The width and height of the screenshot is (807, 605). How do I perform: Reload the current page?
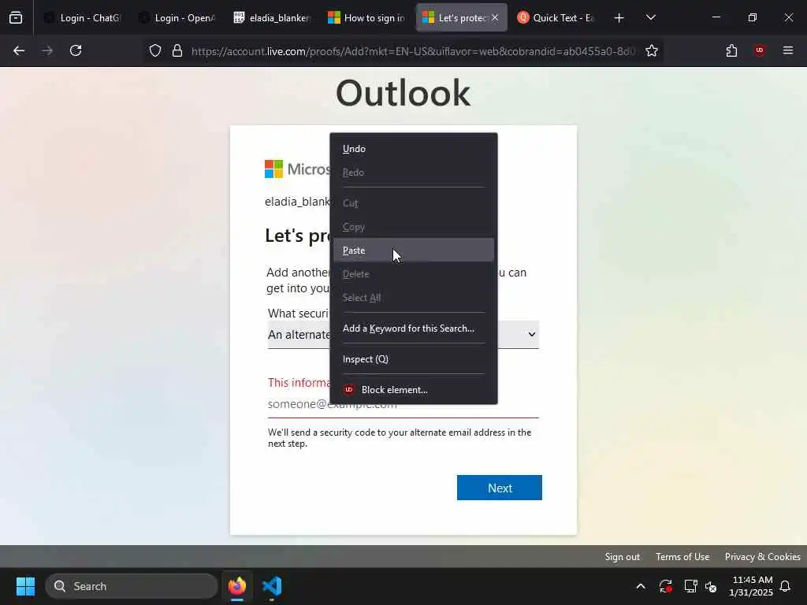[x=76, y=50]
